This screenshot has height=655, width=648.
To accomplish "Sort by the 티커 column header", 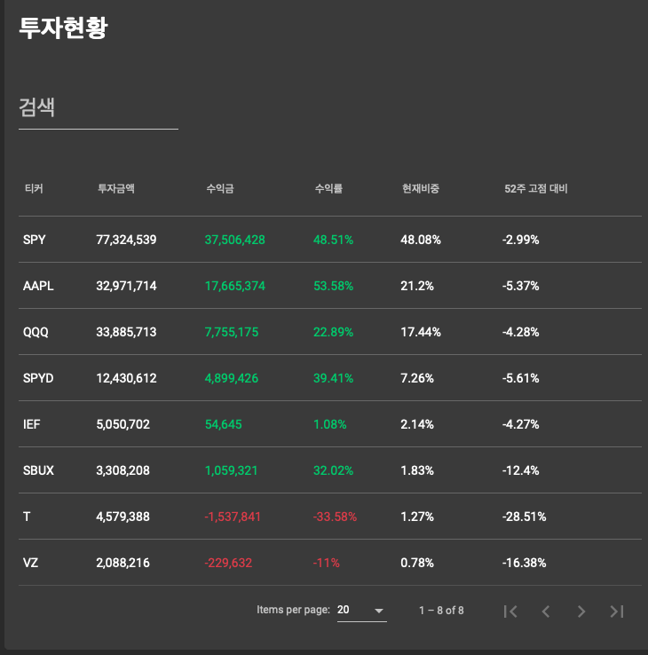I will [x=34, y=189].
